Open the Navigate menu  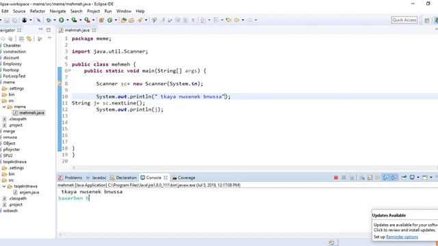(x=57, y=11)
